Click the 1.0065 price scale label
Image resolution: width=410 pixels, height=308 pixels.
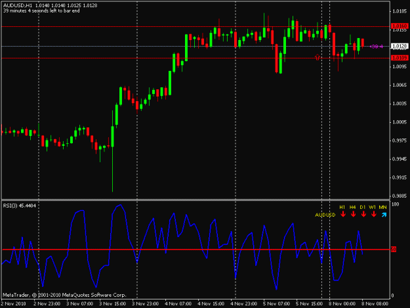400,85
